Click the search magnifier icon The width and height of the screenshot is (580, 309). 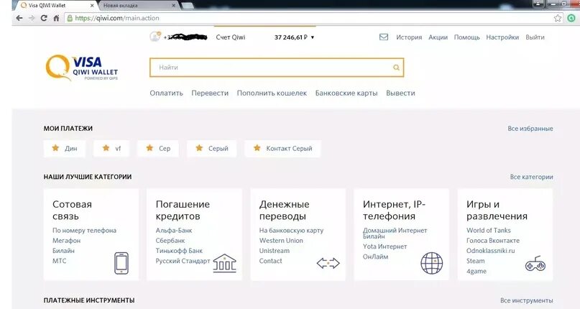click(396, 68)
